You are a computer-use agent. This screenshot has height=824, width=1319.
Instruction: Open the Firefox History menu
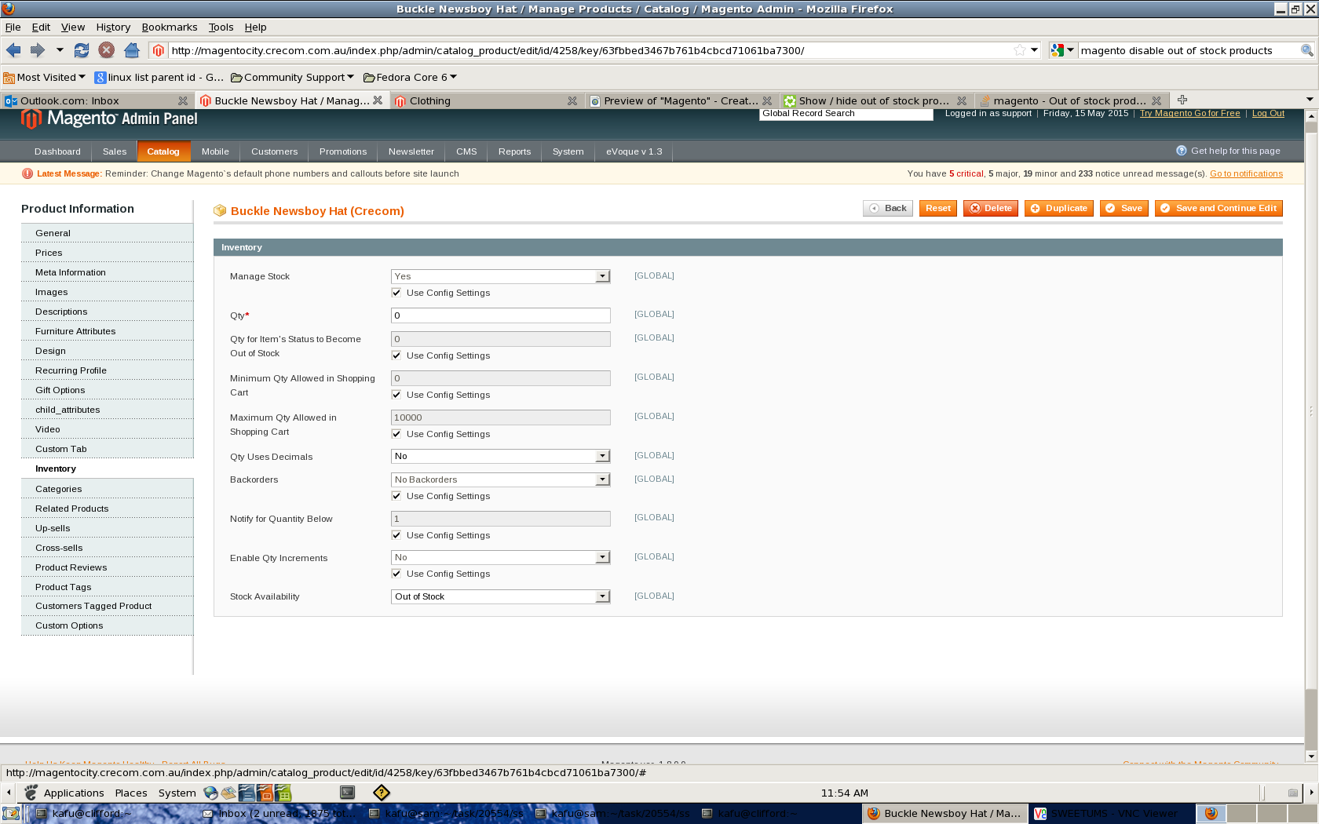tap(113, 27)
